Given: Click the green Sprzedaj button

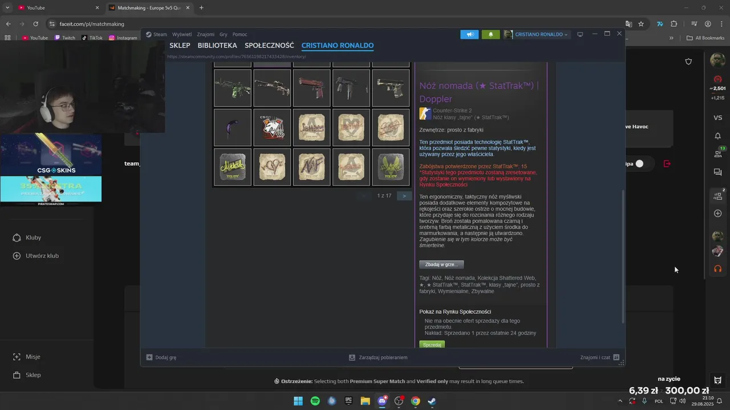Looking at the screenshot, I should click(432, 345).
